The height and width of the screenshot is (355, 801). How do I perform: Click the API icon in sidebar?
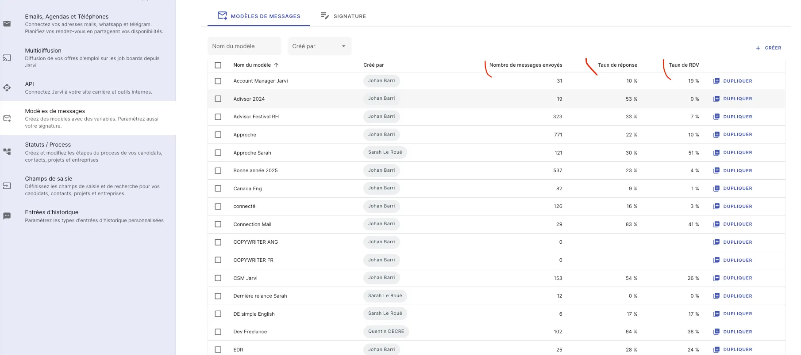pos(7,88)
